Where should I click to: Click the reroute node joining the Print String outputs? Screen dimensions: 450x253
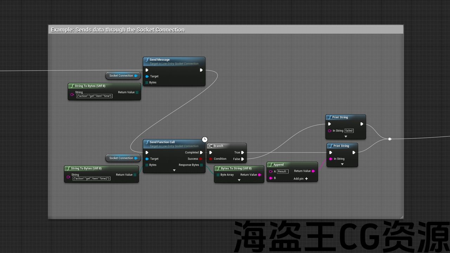[x=390, y=139]
